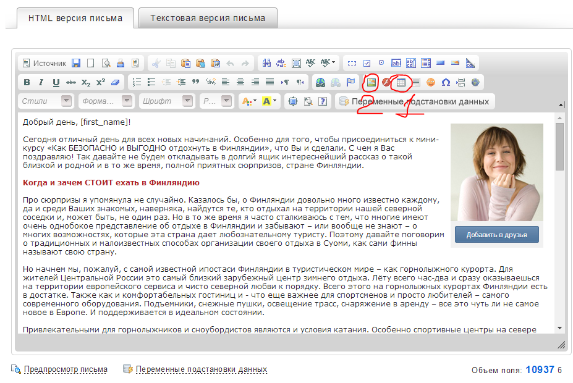Insert a special character with the Omega icon
Screen dimensions: 573x383
pos(446,82)
